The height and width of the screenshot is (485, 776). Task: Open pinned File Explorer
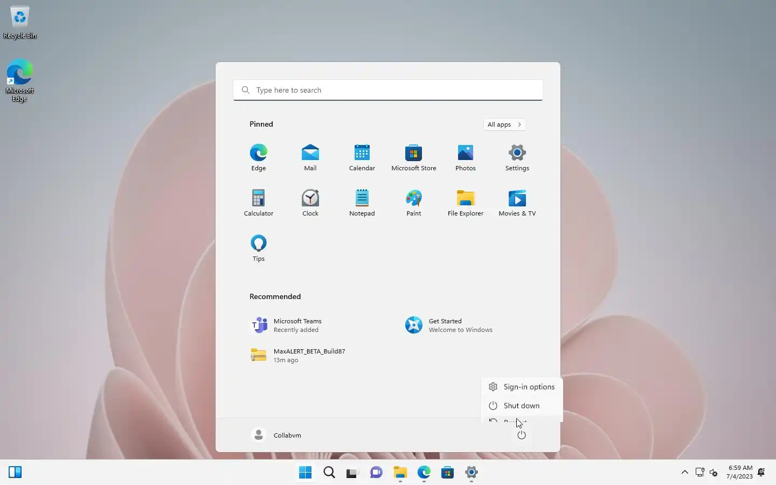(466, 203)
